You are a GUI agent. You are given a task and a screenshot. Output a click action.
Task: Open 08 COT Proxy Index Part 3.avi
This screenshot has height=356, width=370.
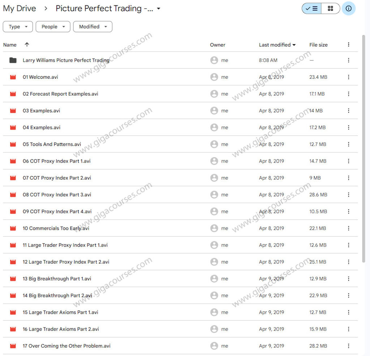[57, 194]
